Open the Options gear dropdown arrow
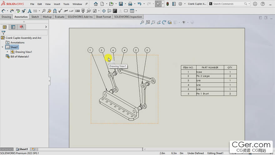The height and width of the screenshot is (155, 275). click(185, 4)
